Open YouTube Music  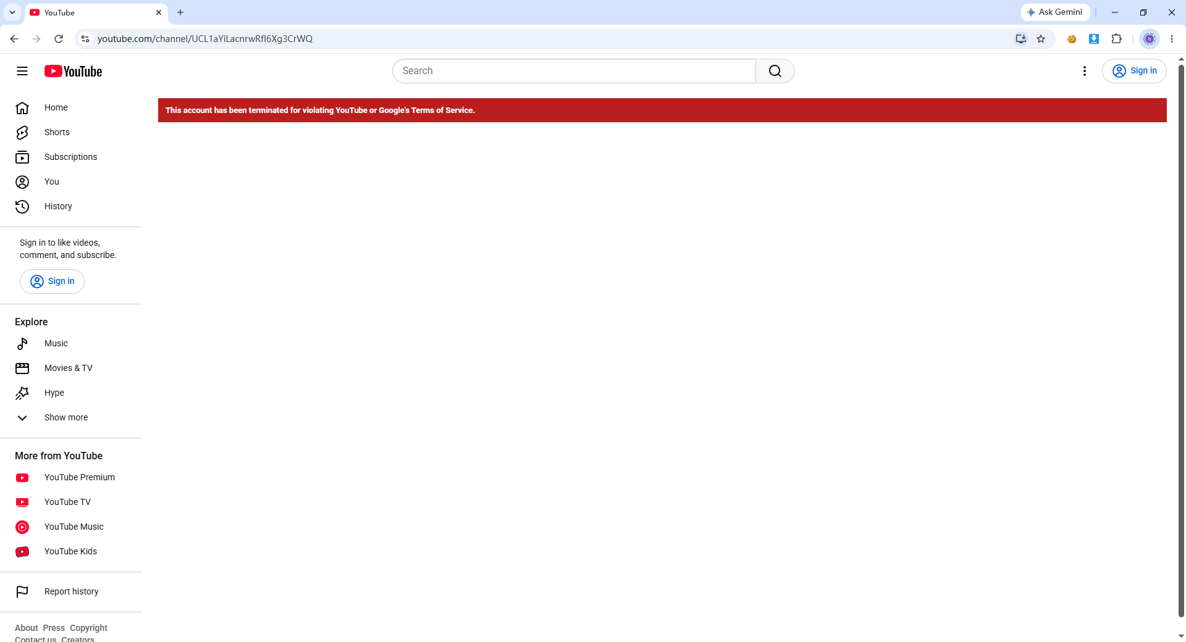[71, 527]
